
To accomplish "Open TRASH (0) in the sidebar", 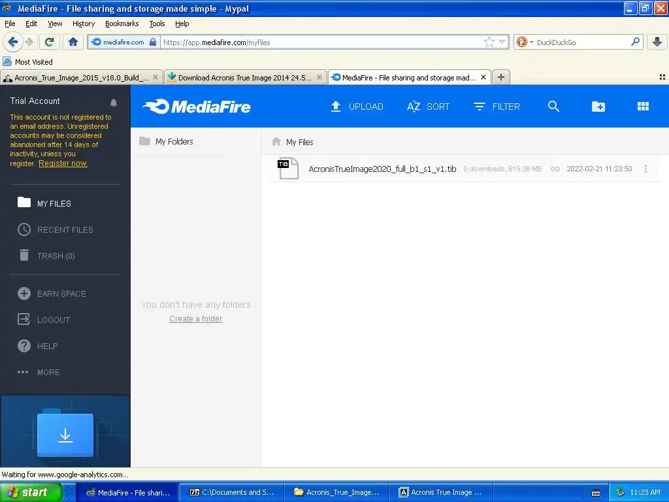I will (x=46, y=256).
